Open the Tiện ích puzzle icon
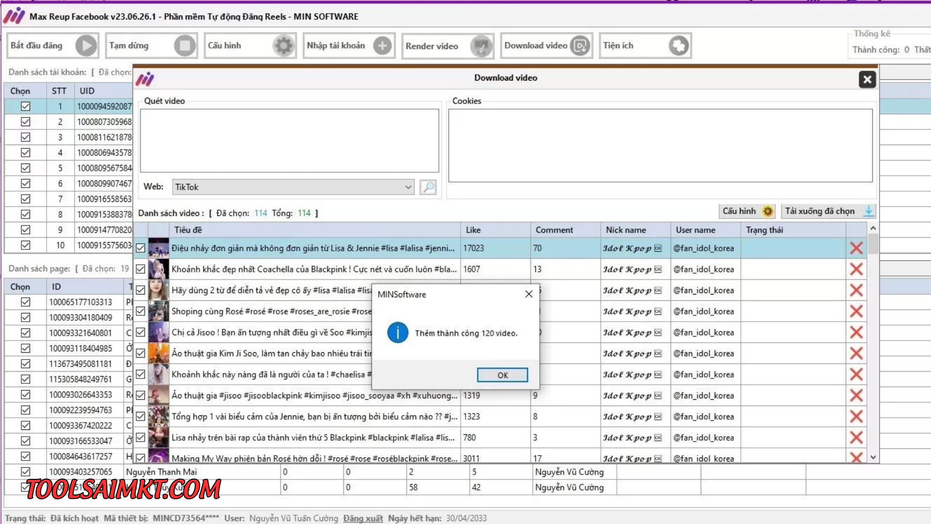The width and height of the screenshot is (931, 524). tap(679, 46)
